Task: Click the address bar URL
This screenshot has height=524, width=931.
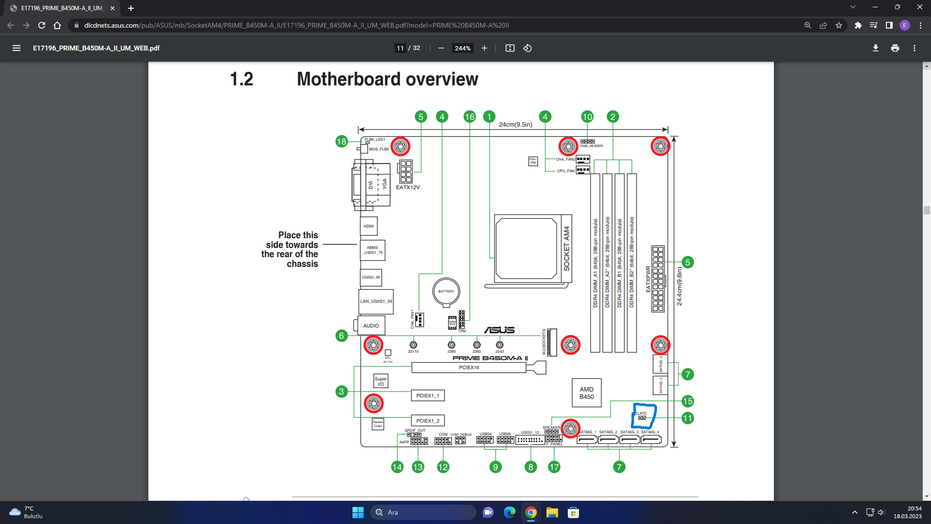Action: (x=296, y=25)
